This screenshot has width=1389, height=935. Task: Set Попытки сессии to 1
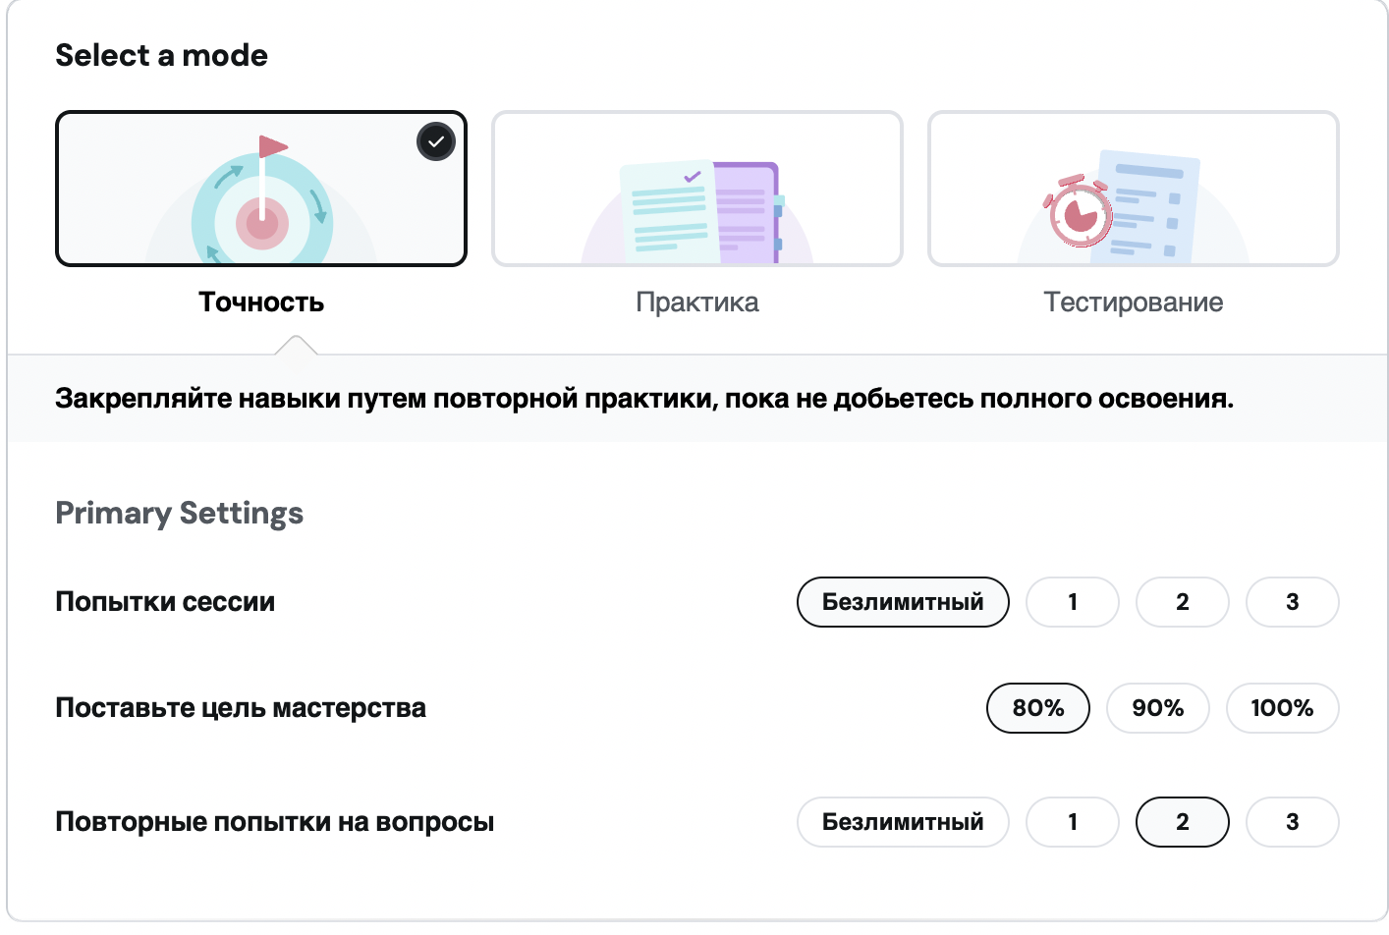click(1073, 602)
